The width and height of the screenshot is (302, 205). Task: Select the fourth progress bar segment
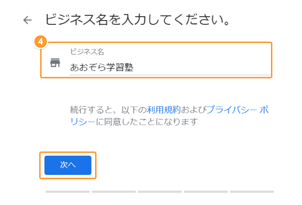click(205, 192)
